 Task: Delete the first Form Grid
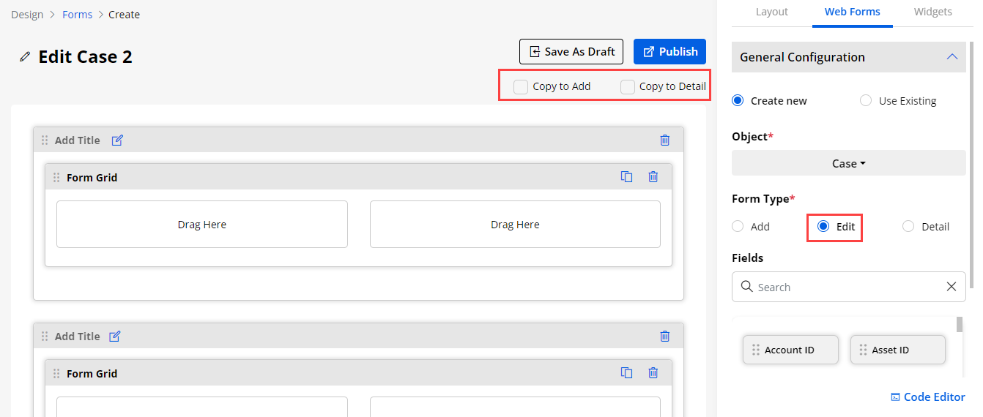point(653,177)
